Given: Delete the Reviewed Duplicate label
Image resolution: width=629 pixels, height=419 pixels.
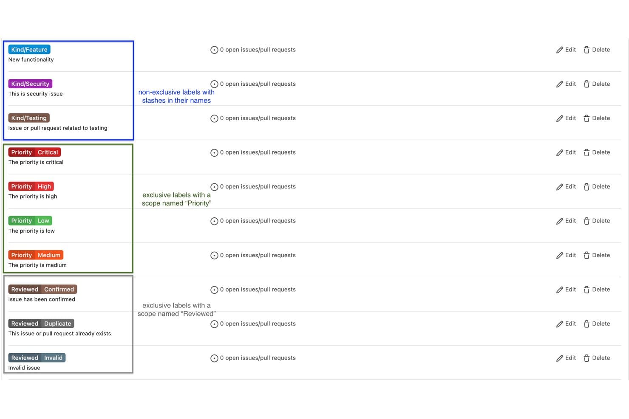Looking at the screenshot, I should click(596, 324).
